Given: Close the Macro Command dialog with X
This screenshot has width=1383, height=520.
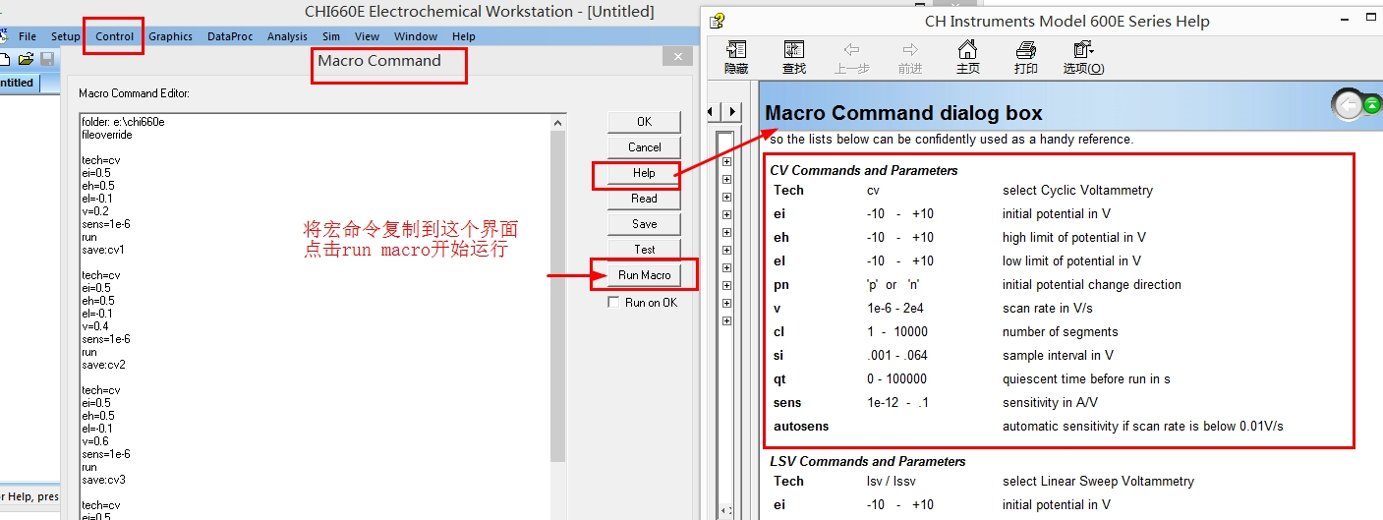Looking at the screenshot, I should [677, 57].
